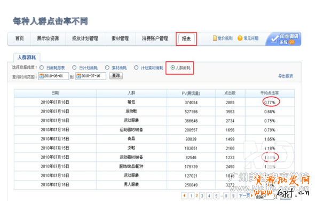
Task: Click the 导出报表 link
Action: coord(286,76)
